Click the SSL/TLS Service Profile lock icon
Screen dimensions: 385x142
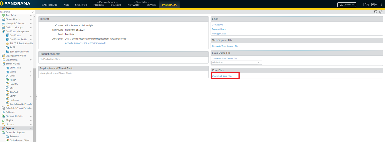coord(8,44)
